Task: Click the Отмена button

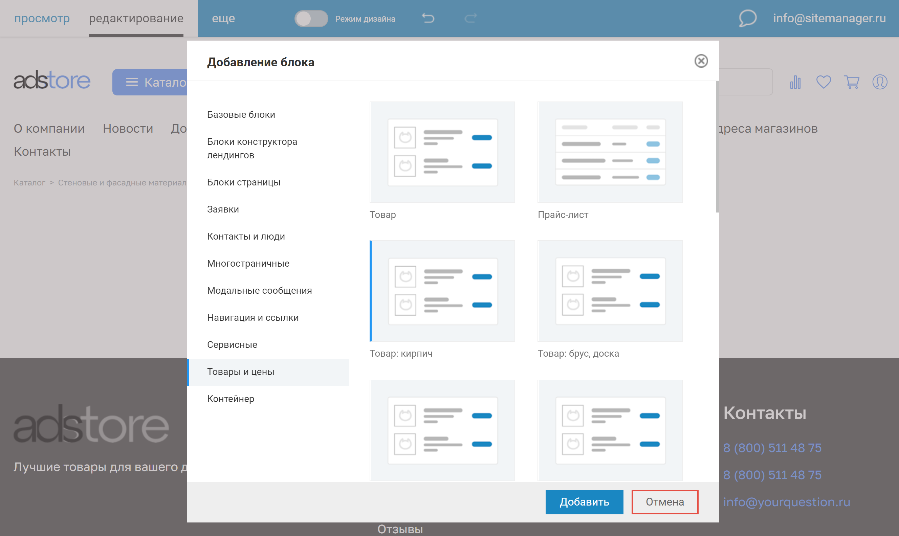Action: (664, 502)
